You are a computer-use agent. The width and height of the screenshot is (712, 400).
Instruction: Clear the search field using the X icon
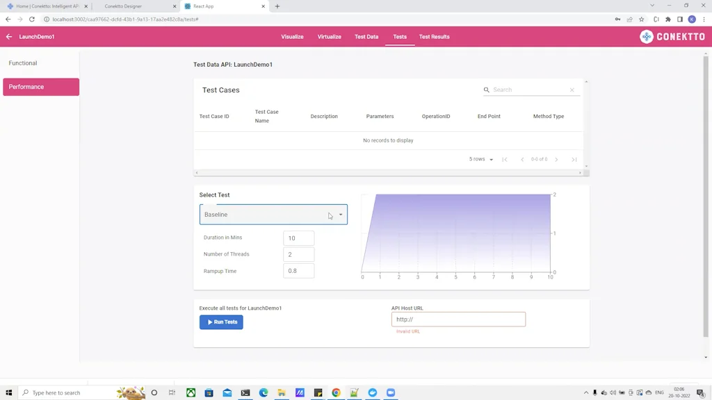(572, 90)
